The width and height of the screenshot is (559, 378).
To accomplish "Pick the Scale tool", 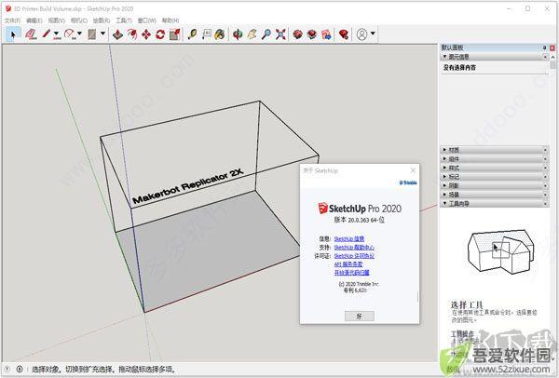I will point(175,34).
